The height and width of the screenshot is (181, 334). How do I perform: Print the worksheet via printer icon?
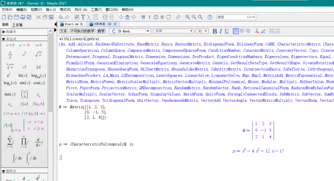(23, 17)
